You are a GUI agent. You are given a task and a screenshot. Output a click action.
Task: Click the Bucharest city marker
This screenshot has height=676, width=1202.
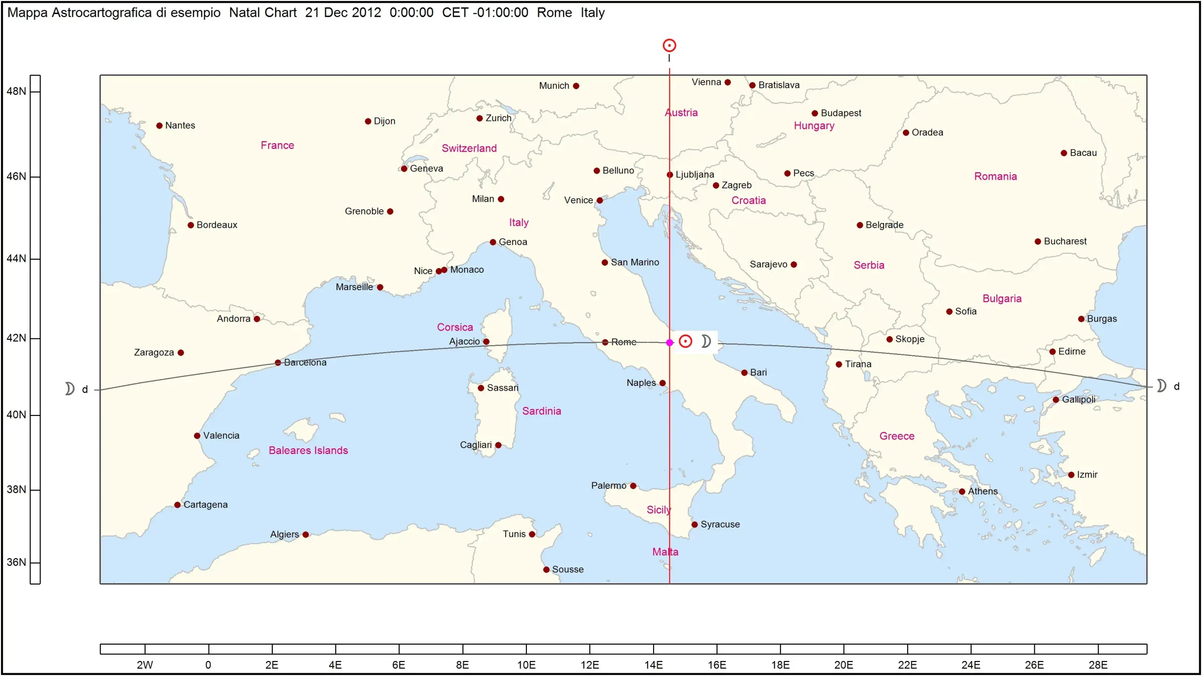pyautogui.click(x=1038, y=242)
